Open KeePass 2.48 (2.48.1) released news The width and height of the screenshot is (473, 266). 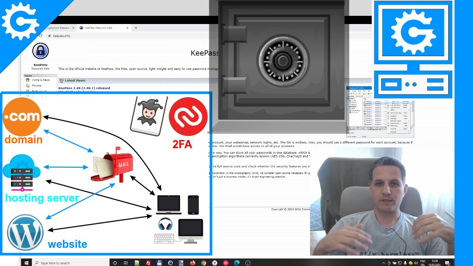click(84, 88)
